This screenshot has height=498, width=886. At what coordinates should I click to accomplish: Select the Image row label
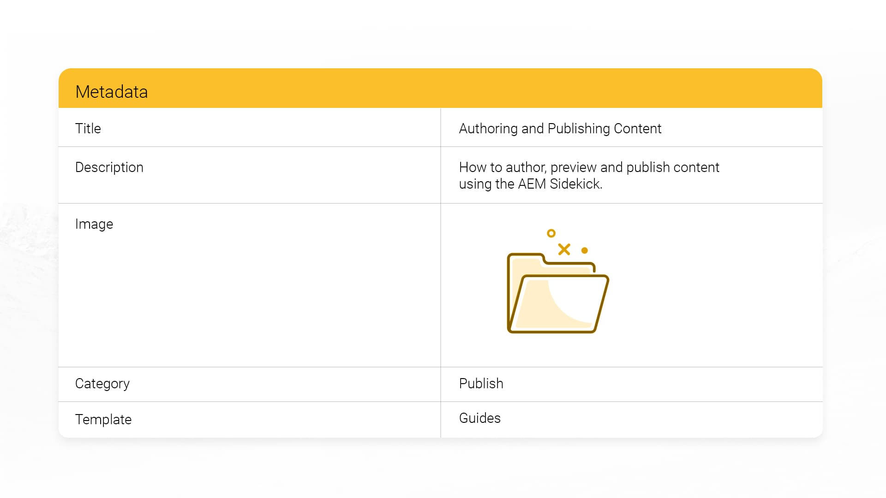(94, 224)
